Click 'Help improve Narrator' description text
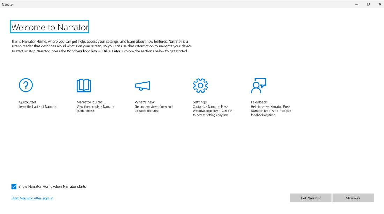Image resolution: width=384 pixels, height=214 pixels. pos(271,111)
